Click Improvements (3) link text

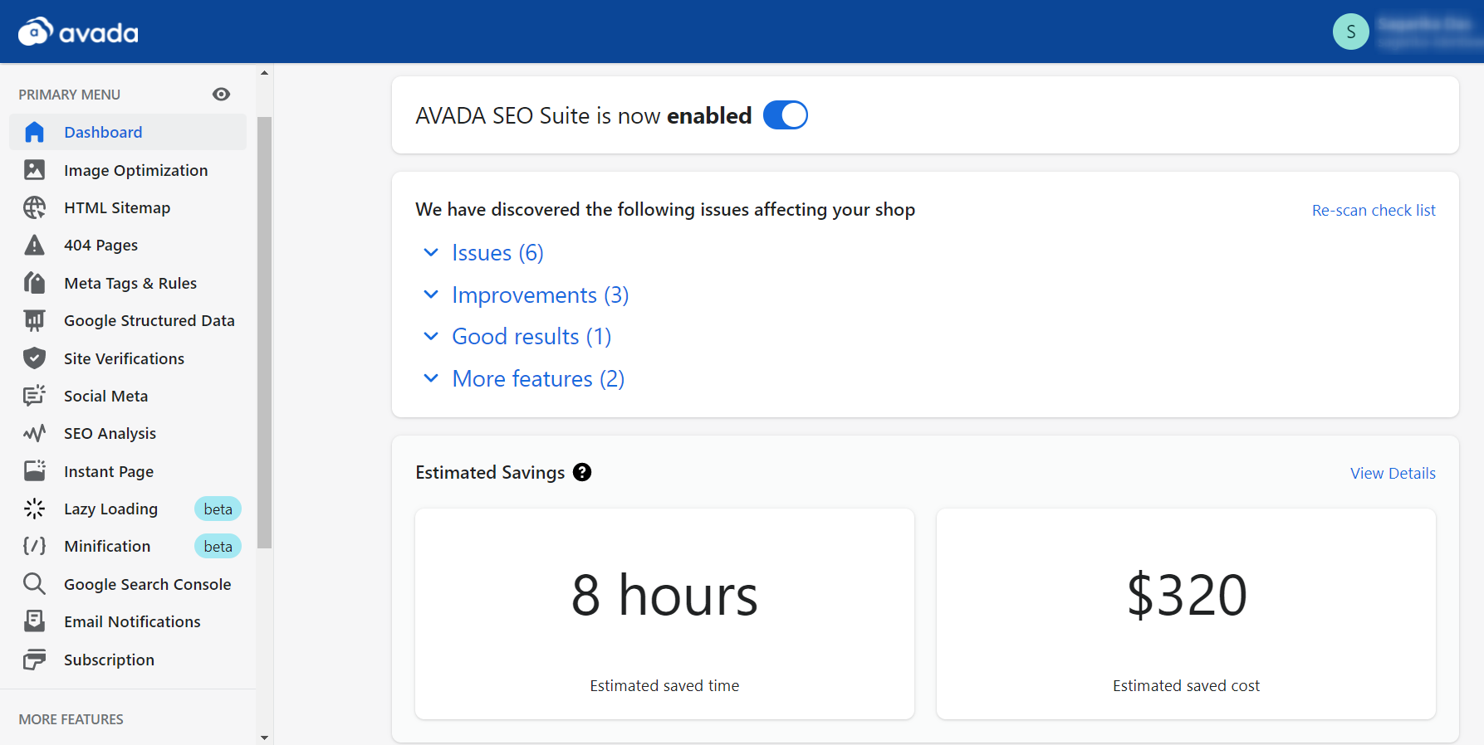(540, 295)
